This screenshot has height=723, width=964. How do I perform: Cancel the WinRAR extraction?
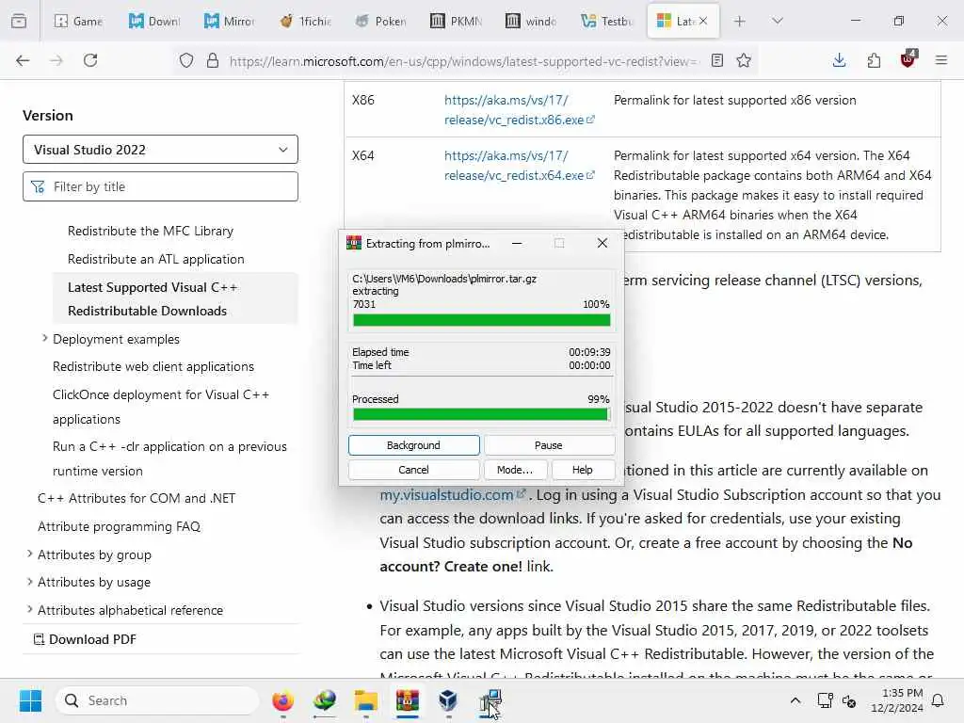(414, 470)
